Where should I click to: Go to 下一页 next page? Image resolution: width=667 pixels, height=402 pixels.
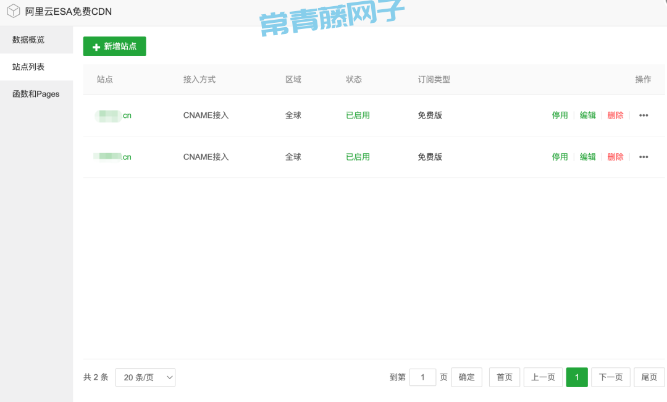point(611,377)
